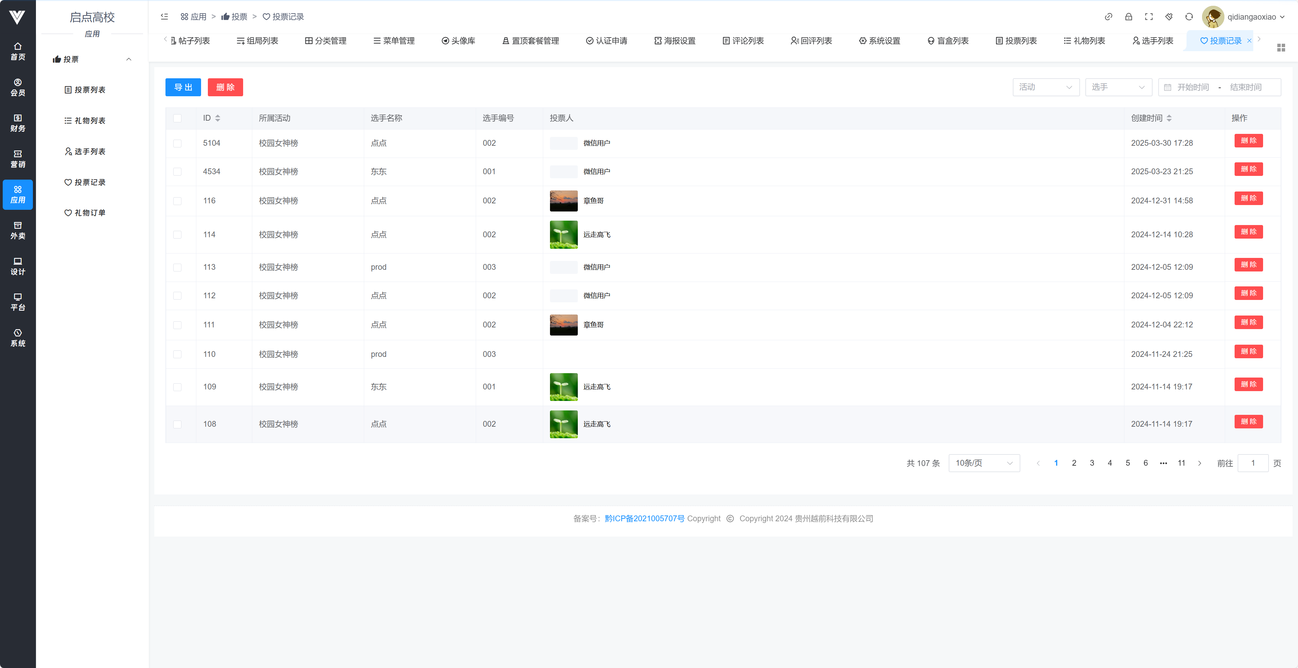Sort table by ID column

(x=217, y=118)
